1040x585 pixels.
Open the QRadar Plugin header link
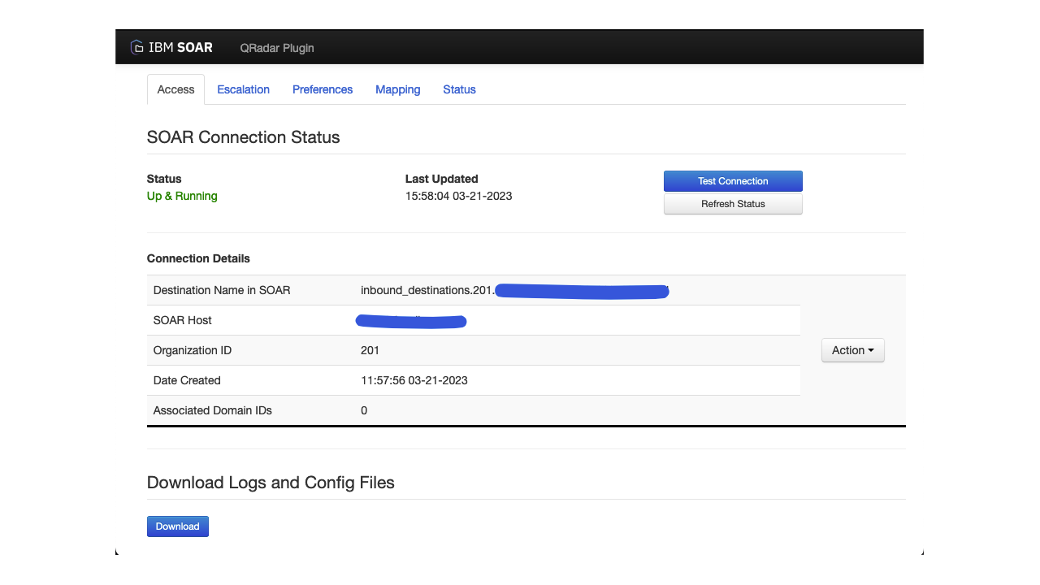coord(276,48)
